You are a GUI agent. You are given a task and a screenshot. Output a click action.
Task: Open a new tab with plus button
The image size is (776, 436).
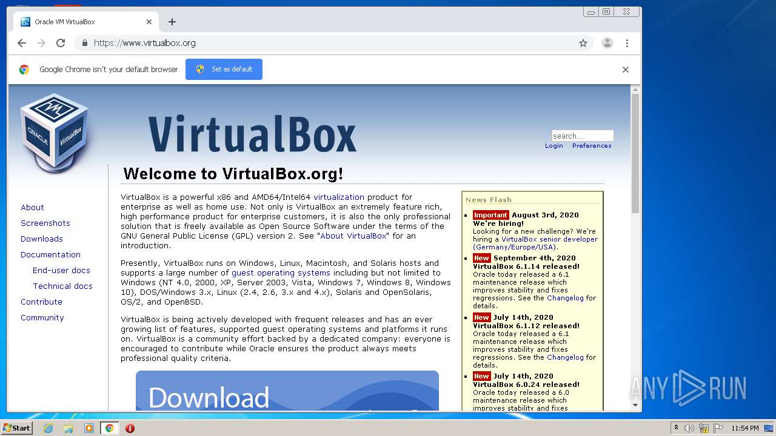(x=172, y=22)
